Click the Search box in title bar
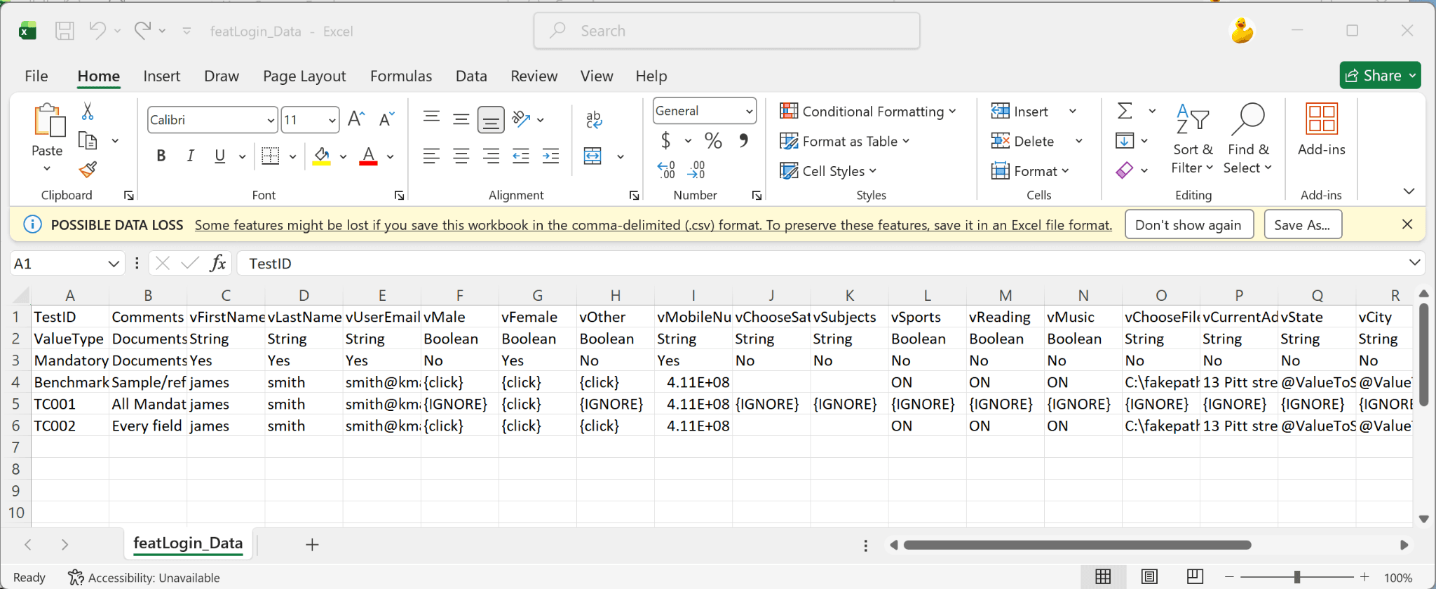 (726, 31)
